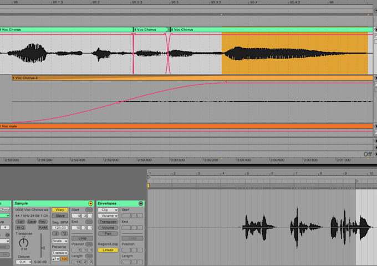The height and width of the screenshot is (266, 377).
Task: Toggle the Slave tempo switch
Action: (60, 216)
